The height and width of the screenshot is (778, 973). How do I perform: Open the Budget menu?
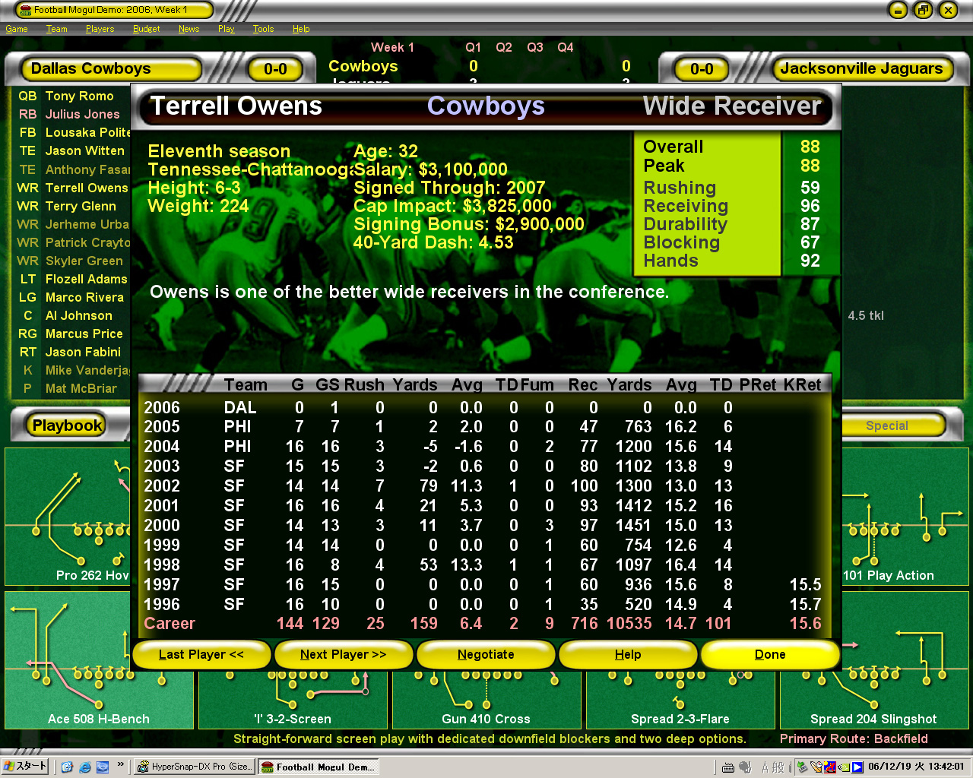point(147,29)
